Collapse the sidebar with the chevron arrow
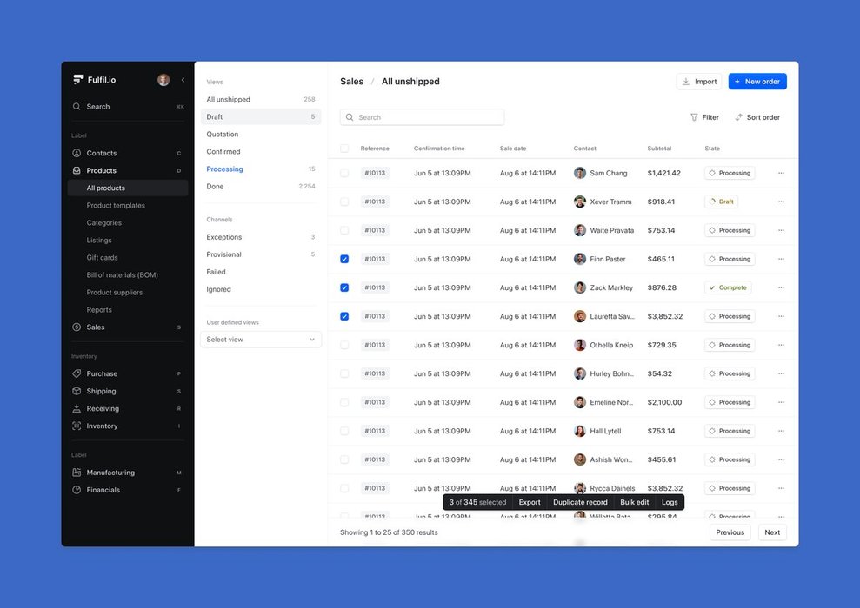 tap(183, 80)
